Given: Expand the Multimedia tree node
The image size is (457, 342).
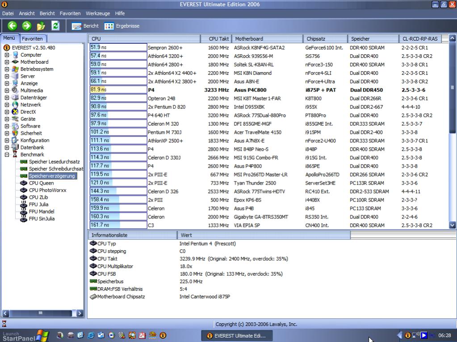Looking at the screenshot, I should [x=7, y=91].
